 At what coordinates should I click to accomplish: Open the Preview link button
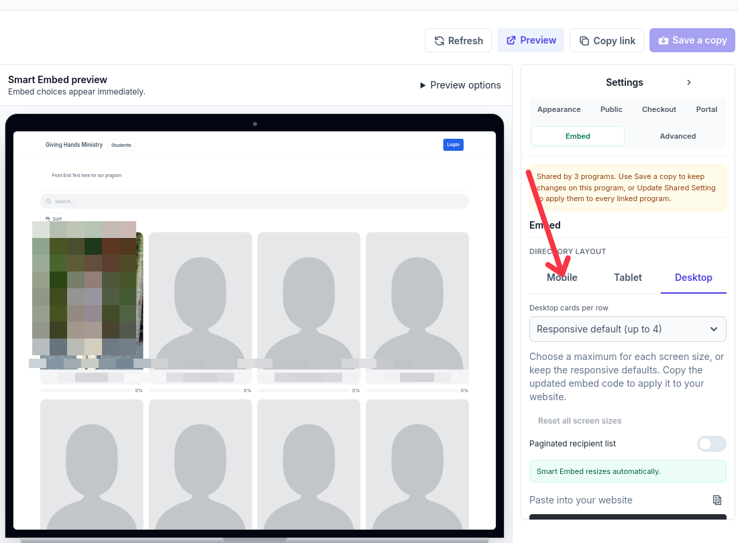click(x=531, y=40)
